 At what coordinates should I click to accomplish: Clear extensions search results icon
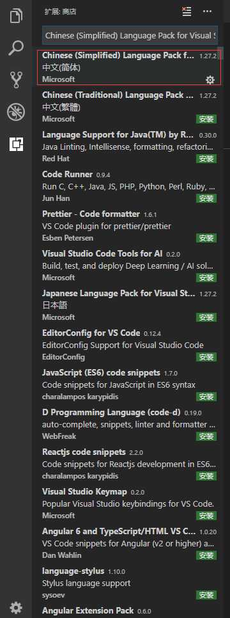(187, 12)
